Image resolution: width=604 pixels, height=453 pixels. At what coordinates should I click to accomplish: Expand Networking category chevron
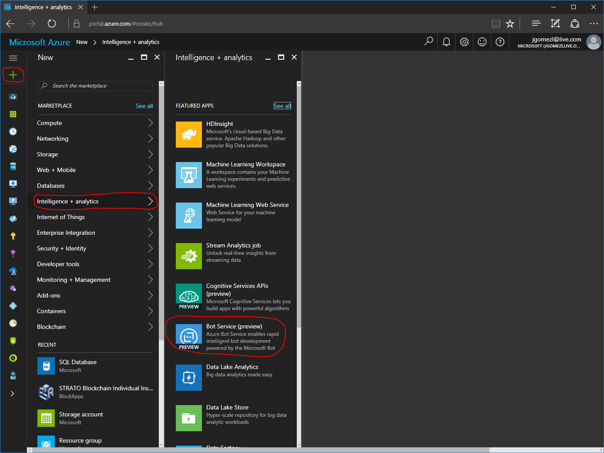coord(150,139)
